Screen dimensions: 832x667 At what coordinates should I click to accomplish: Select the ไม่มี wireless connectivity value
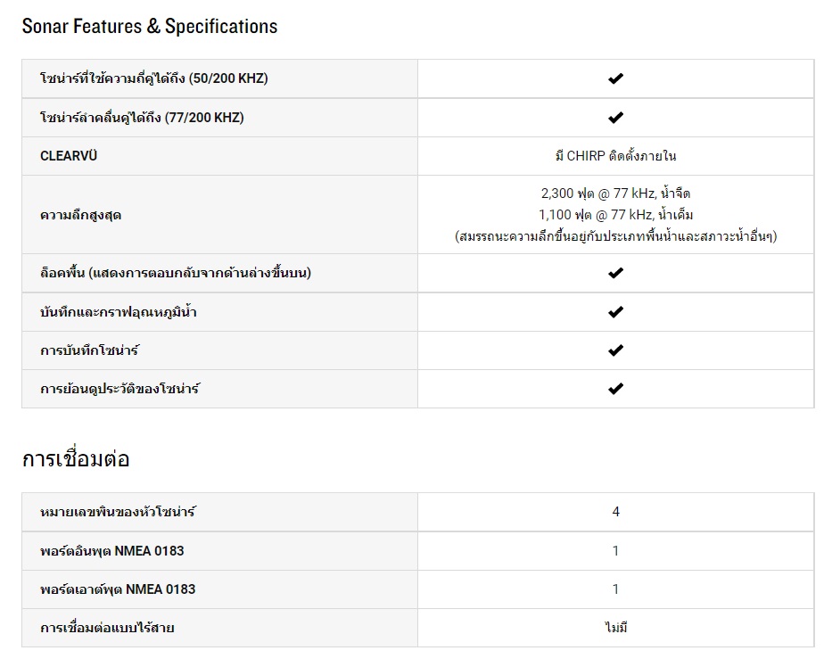click(615, 628)
